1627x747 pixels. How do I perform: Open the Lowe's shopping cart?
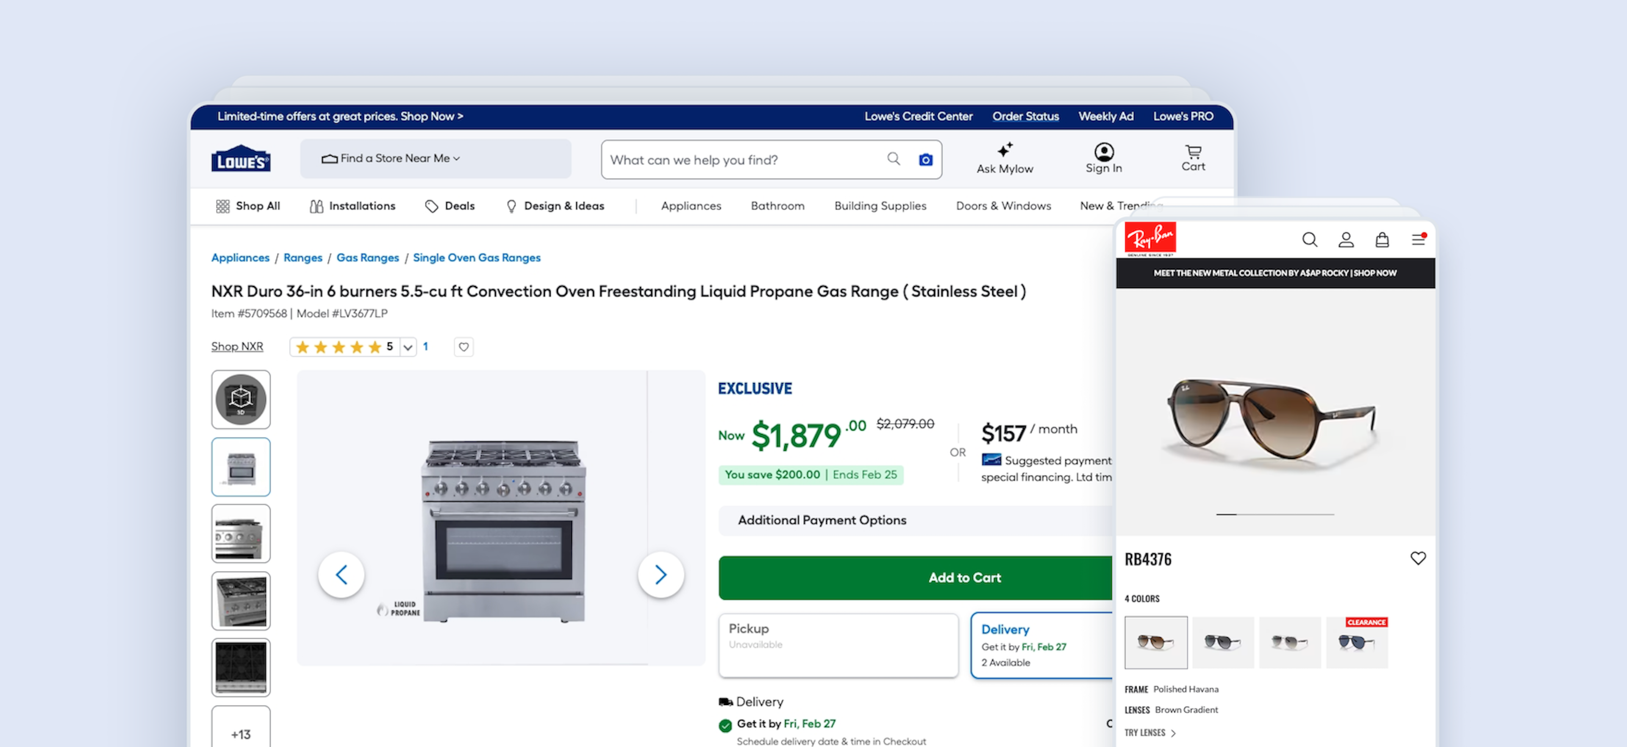tap(1193, 158)
